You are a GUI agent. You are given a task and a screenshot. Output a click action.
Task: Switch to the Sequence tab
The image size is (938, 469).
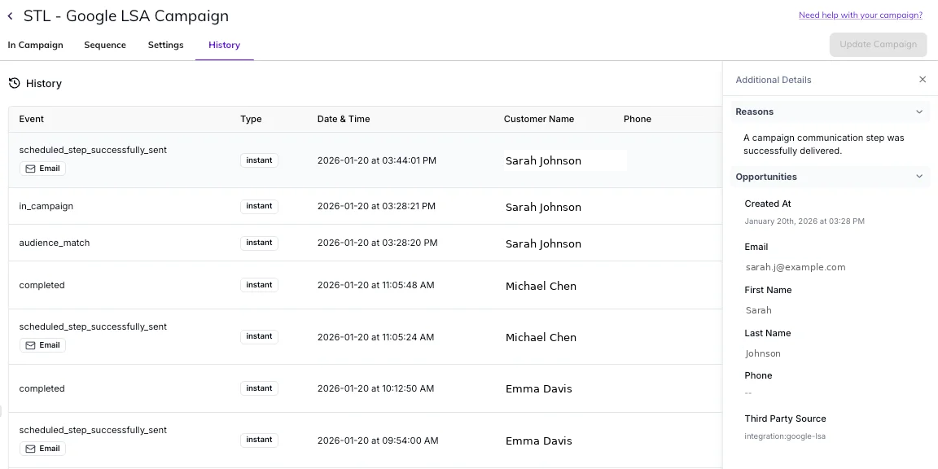click(x=104, y=45)
